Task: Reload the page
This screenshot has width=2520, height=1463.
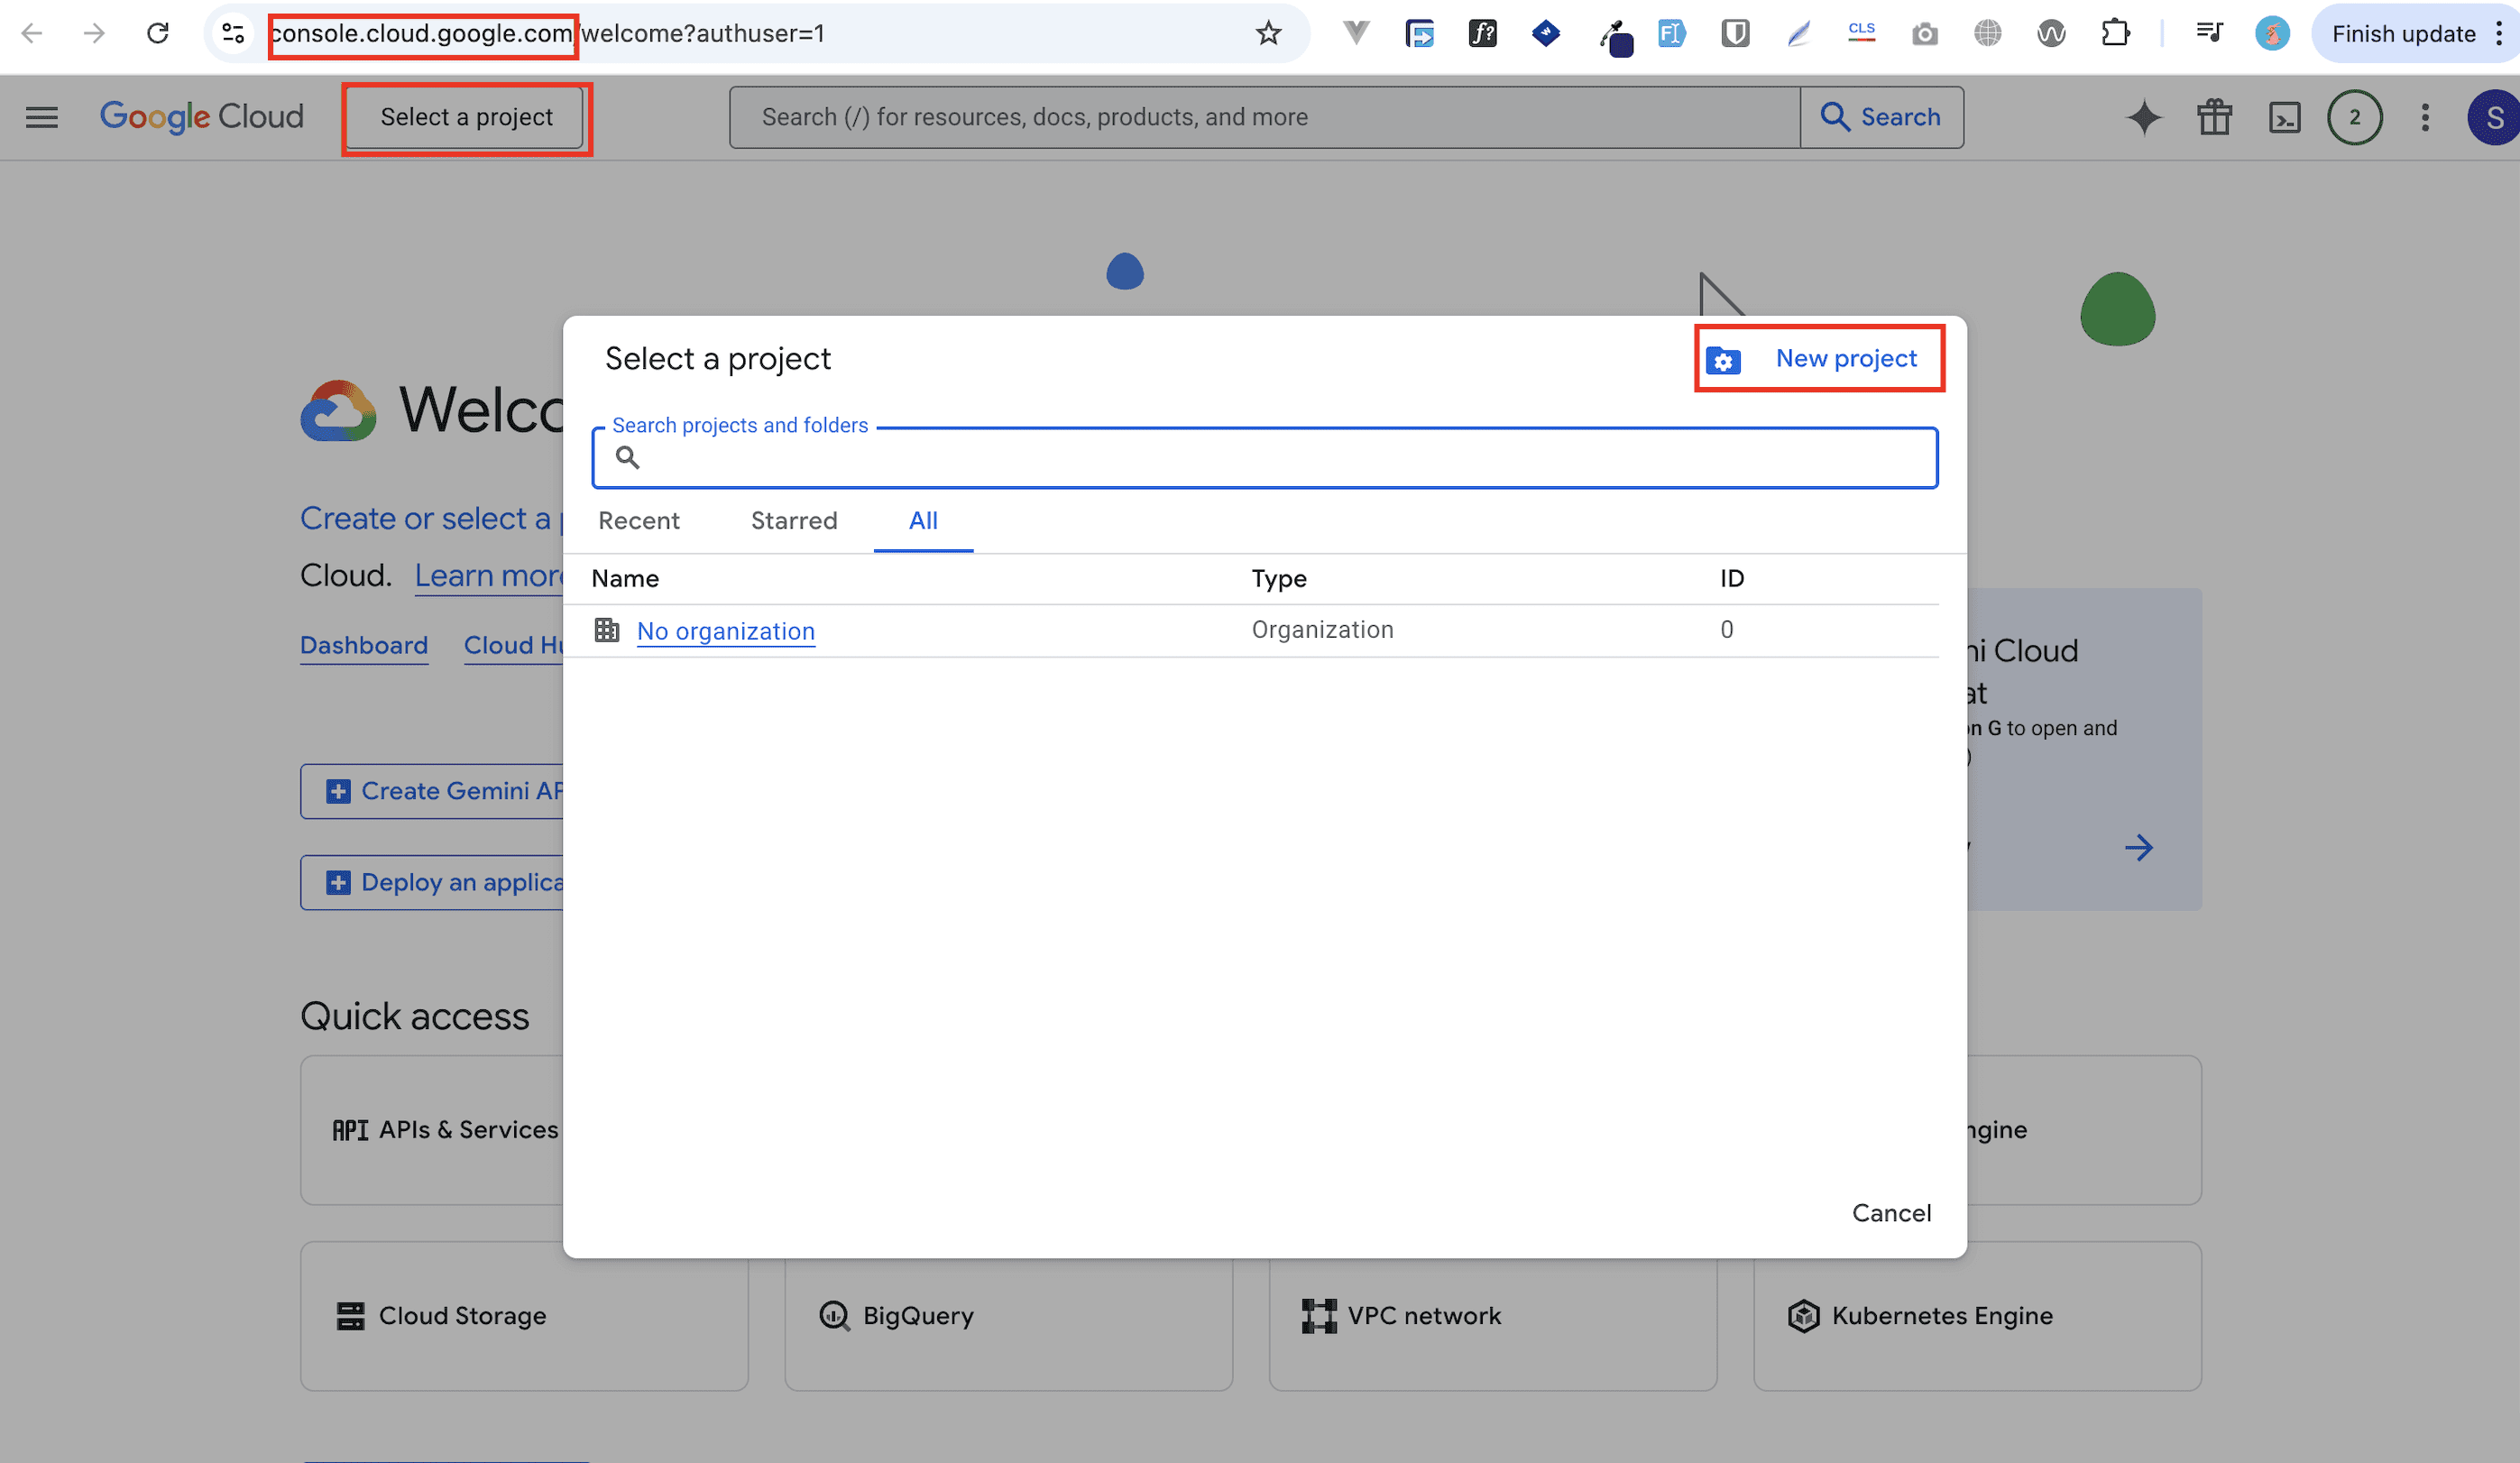Action: [x=158, y=34]
